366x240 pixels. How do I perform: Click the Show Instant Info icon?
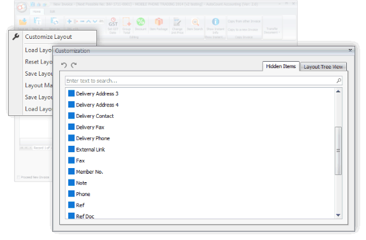point(216,22)
